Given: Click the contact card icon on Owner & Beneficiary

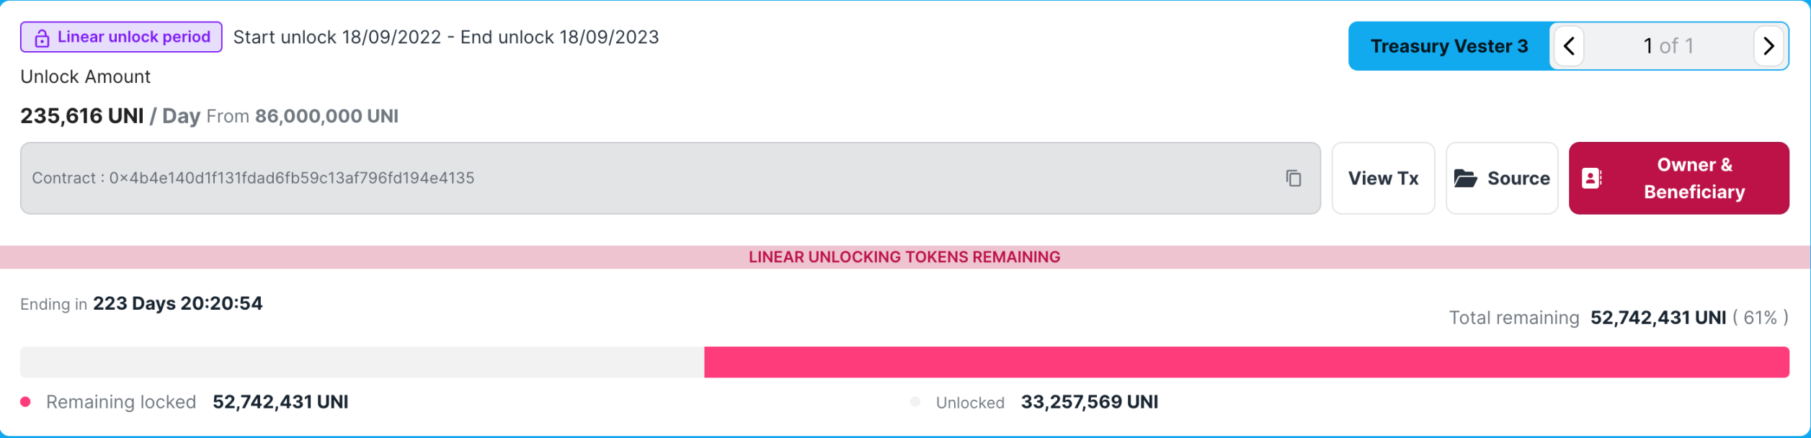Looking at the screenshot, I should pyautogui.click(x=1591, y=178).
